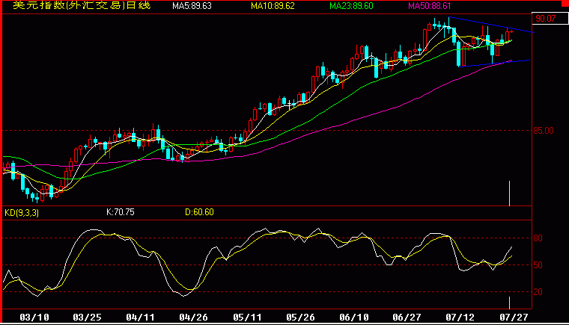Click the KD 80 overbought level label
This screenshot has height=325, width=569.
[x=538, y=238]
